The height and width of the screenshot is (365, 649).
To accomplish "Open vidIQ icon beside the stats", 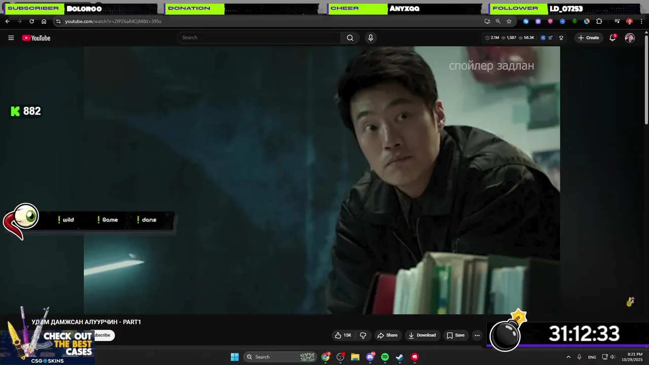I will (543, 38).
